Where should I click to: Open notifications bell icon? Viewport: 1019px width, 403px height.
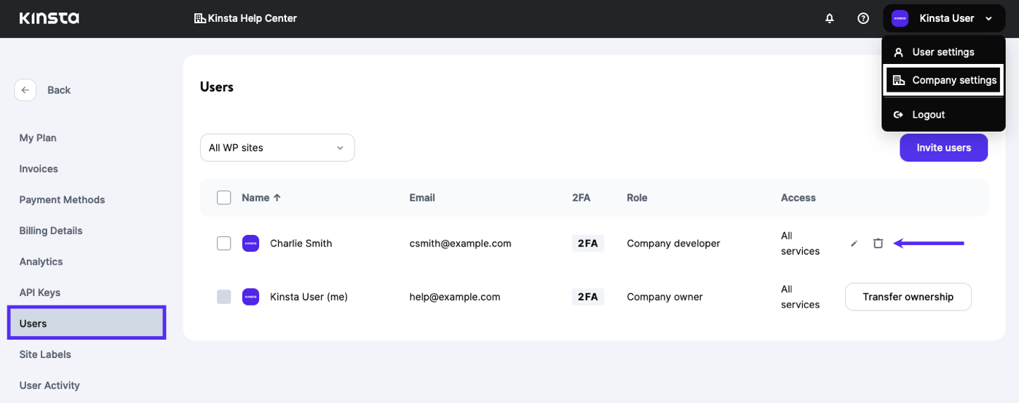click(830, 18)
